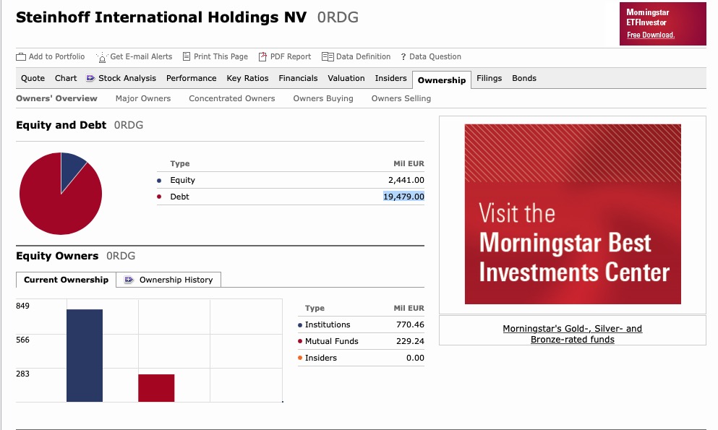The width and height of the screenshot is (718, 430).
Task: Click the red Mutual Funds bar
Action: pyautogui.click(x=156, y=388)
